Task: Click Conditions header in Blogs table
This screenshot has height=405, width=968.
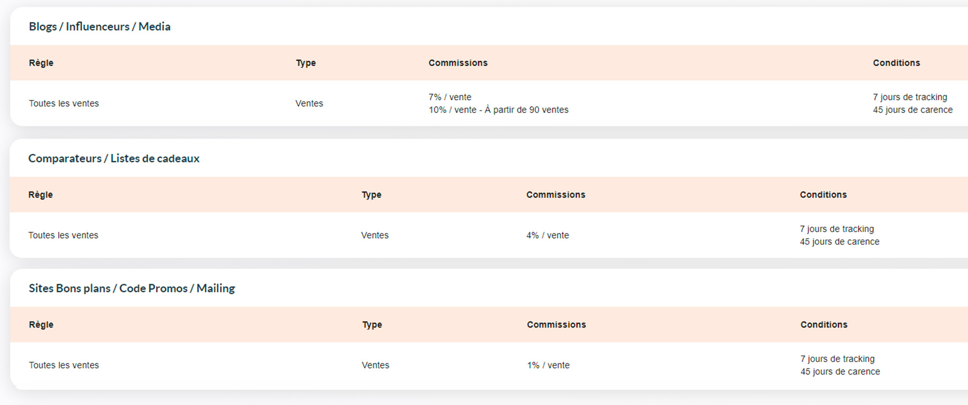Action: click(896, 63)
